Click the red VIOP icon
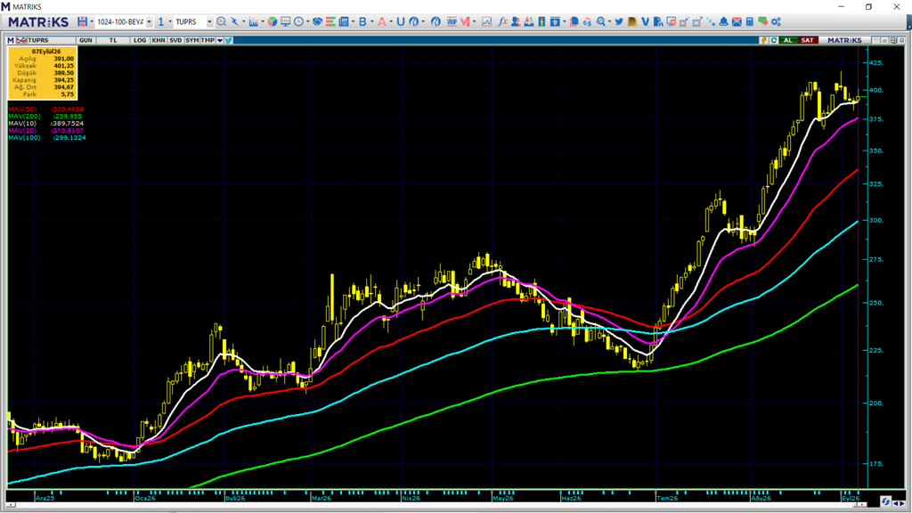Screen dimensions: 912x513 (x=452, y=21)
